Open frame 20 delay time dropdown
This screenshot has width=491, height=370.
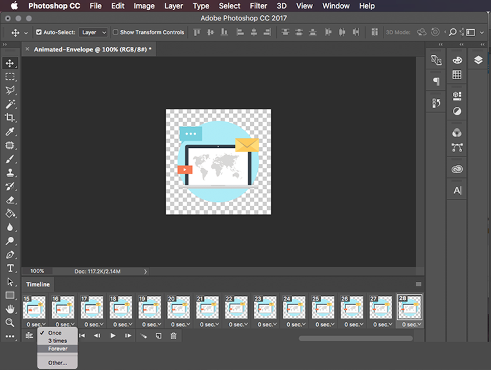click(180, 325)
